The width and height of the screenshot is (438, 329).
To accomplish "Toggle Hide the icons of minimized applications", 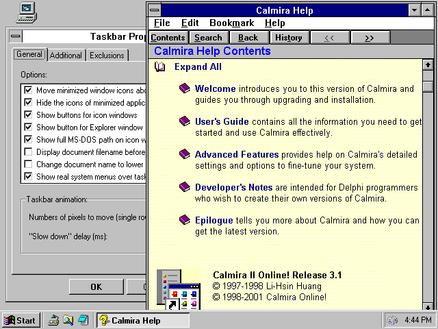I will [28, 102].
